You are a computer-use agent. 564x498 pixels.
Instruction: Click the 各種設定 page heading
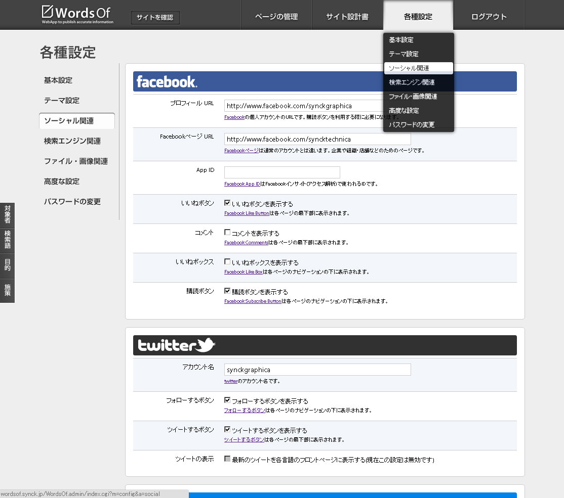68,53
